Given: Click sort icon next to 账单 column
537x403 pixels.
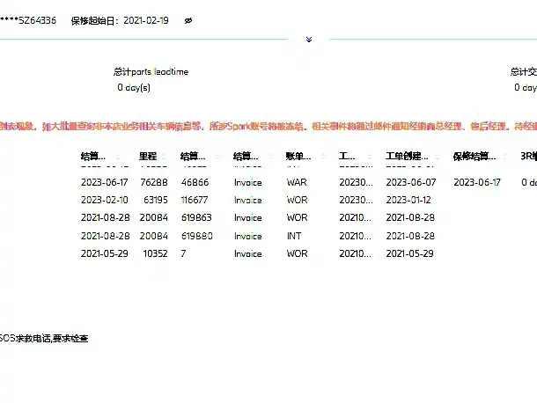Looking at the screenshot, I should coord(323,157).
